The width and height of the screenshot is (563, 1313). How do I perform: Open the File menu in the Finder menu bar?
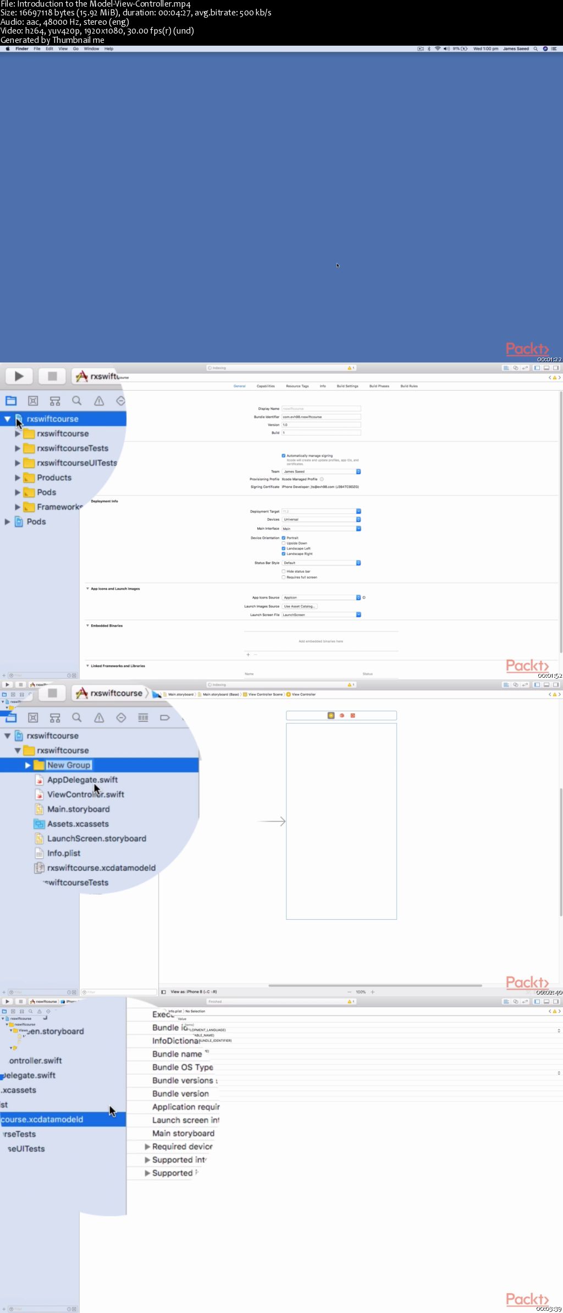(x=37, y=48)
